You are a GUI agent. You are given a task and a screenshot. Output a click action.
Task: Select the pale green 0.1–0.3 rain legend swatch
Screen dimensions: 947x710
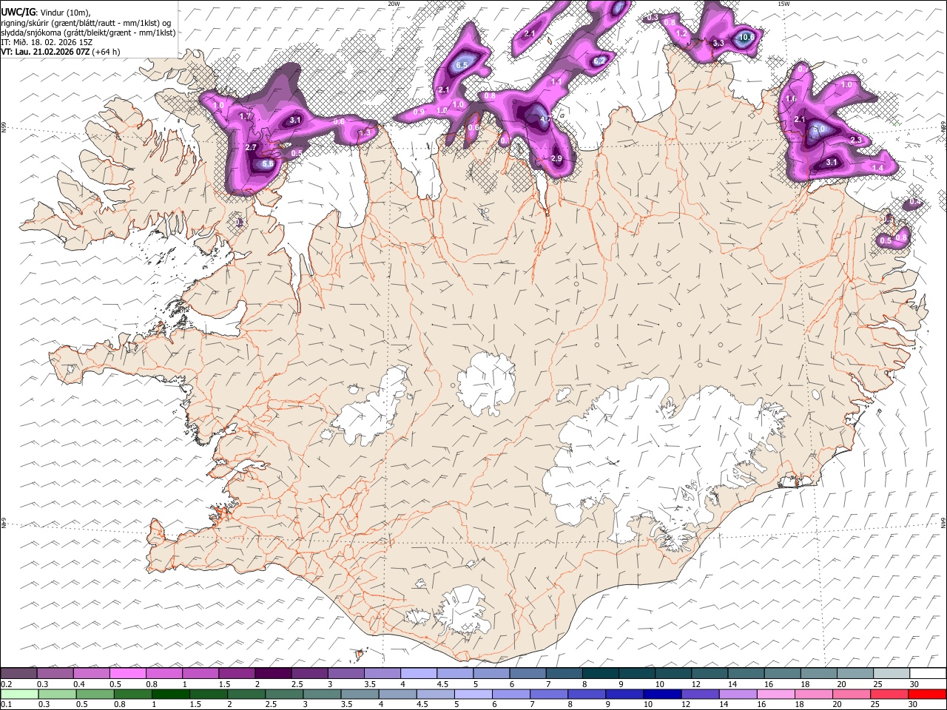18,694
